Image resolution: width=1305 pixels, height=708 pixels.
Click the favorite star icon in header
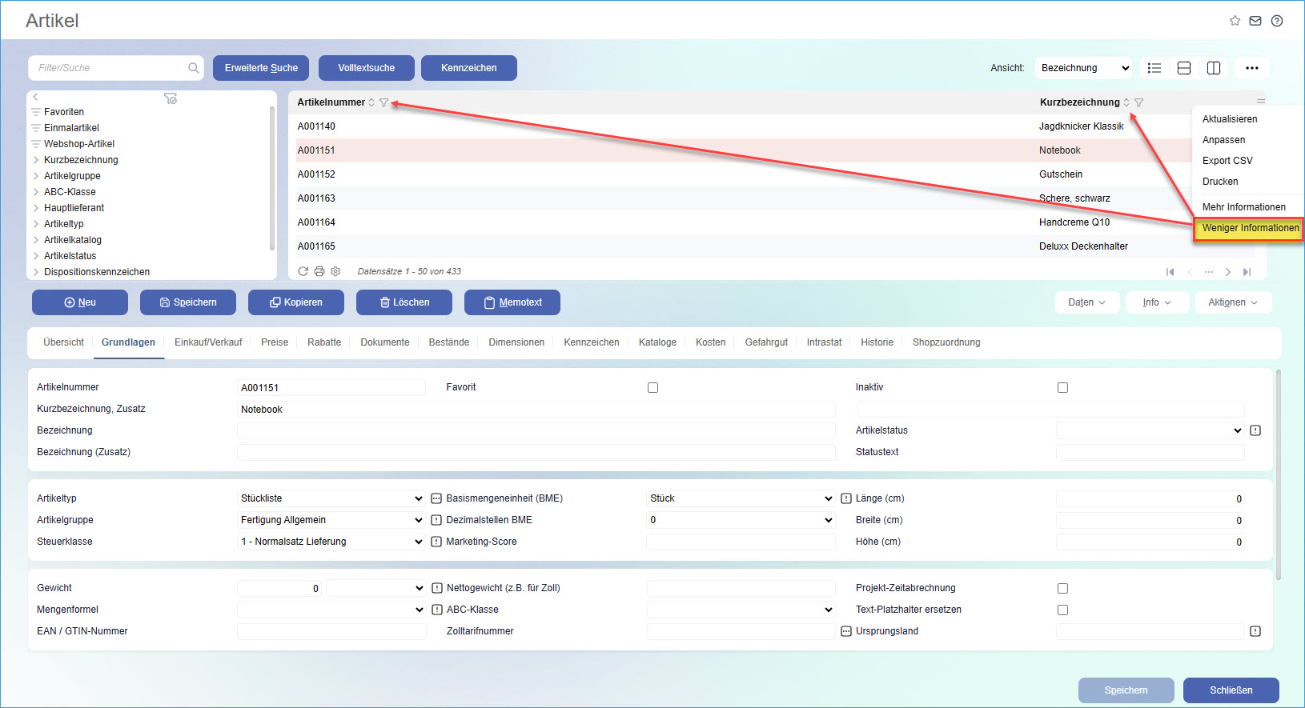coord(1235,21)
